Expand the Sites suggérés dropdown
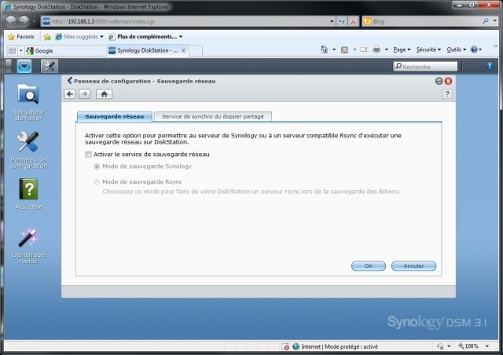Screen dimensions: 503x355 click(x=101, y=37)
